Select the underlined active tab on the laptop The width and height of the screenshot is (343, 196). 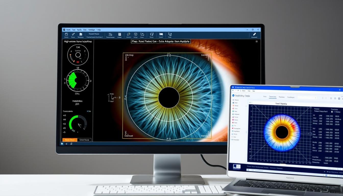click(x=273, y=97)
